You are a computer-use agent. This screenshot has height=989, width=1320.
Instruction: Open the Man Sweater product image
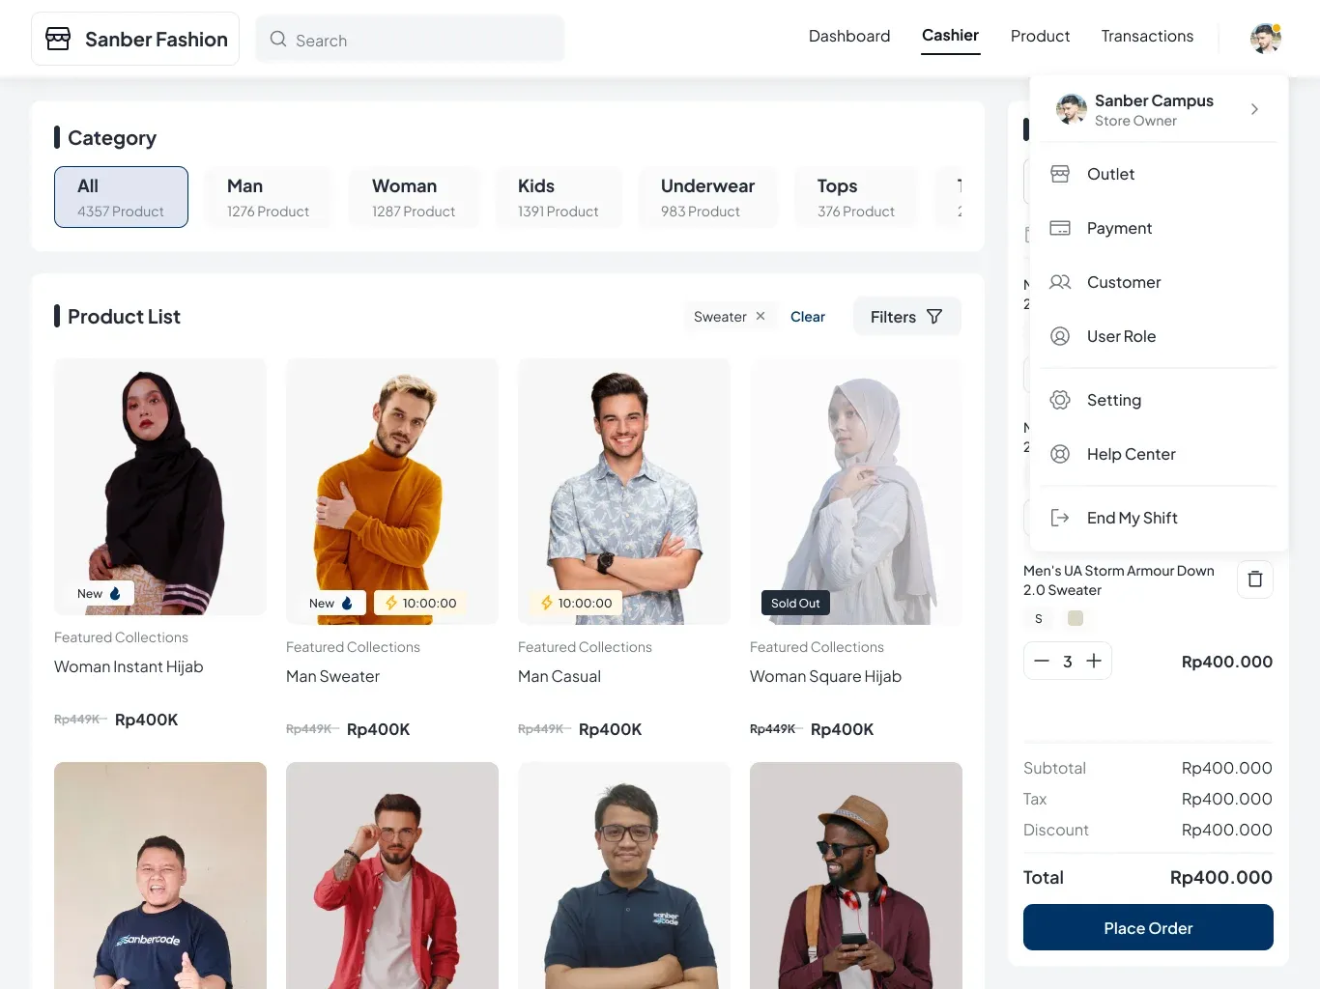click(x=392, y=492)
